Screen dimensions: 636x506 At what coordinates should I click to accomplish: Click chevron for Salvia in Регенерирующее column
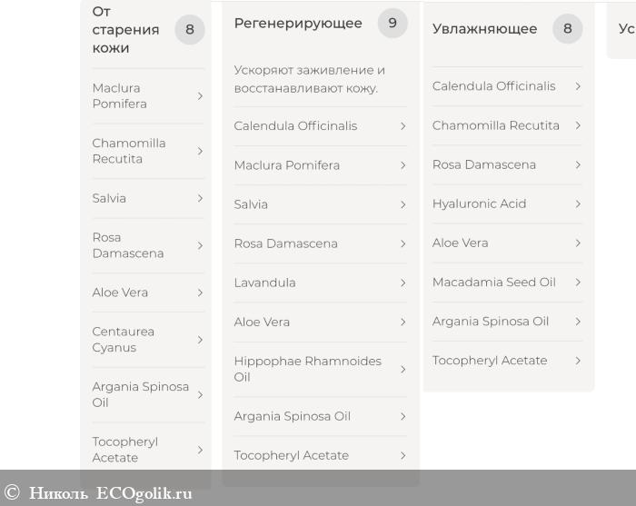pyautogui.click(x=402, y=204)
